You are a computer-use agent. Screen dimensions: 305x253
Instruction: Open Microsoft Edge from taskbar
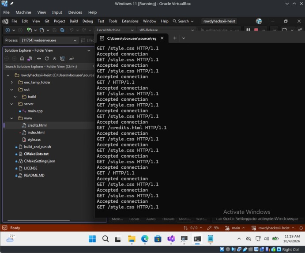pos(145,239)
